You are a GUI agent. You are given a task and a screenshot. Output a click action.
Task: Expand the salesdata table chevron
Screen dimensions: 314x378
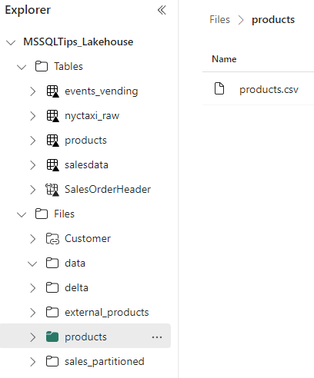pyautogui.click(x=32, y=165)
